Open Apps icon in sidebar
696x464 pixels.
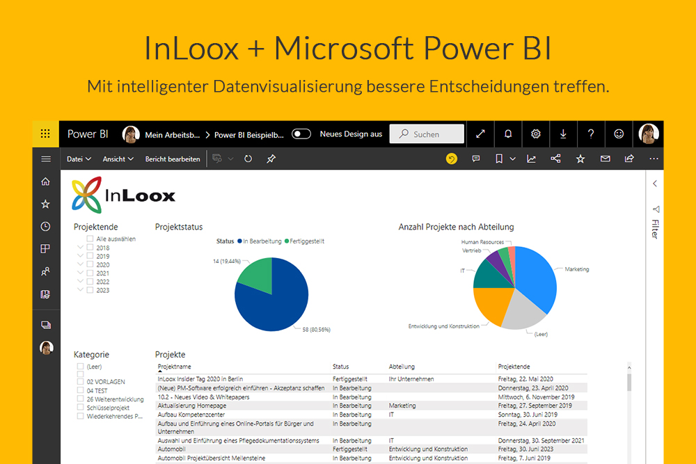45,249
